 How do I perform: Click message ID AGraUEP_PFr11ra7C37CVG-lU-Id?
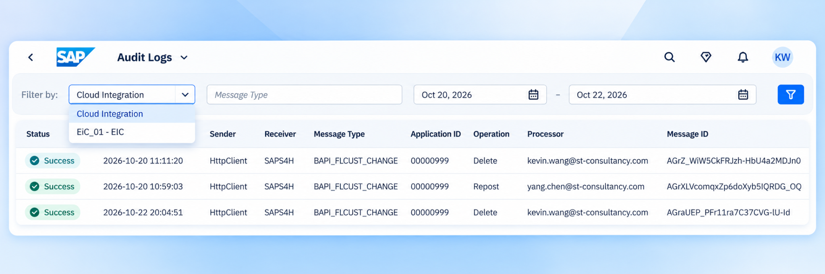pos(728,212)
